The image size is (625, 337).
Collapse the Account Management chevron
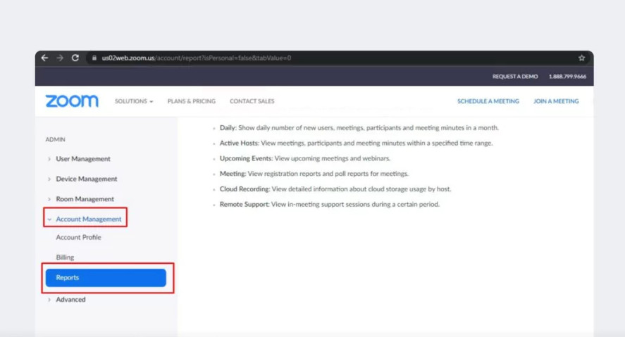tap(49, 220)
